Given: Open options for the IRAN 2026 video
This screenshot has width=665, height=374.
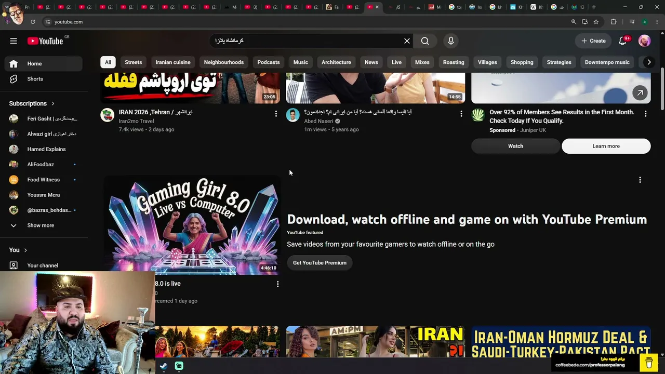Looking at the screenshot, I should point(276,114).
